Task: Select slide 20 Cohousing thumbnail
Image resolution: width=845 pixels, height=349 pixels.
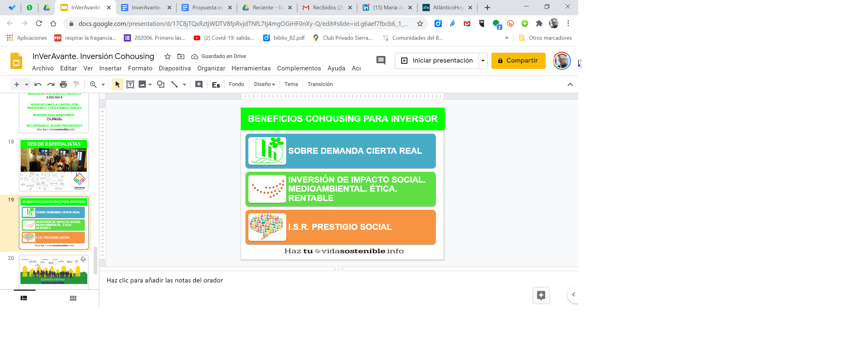Action: coord(54,272)
